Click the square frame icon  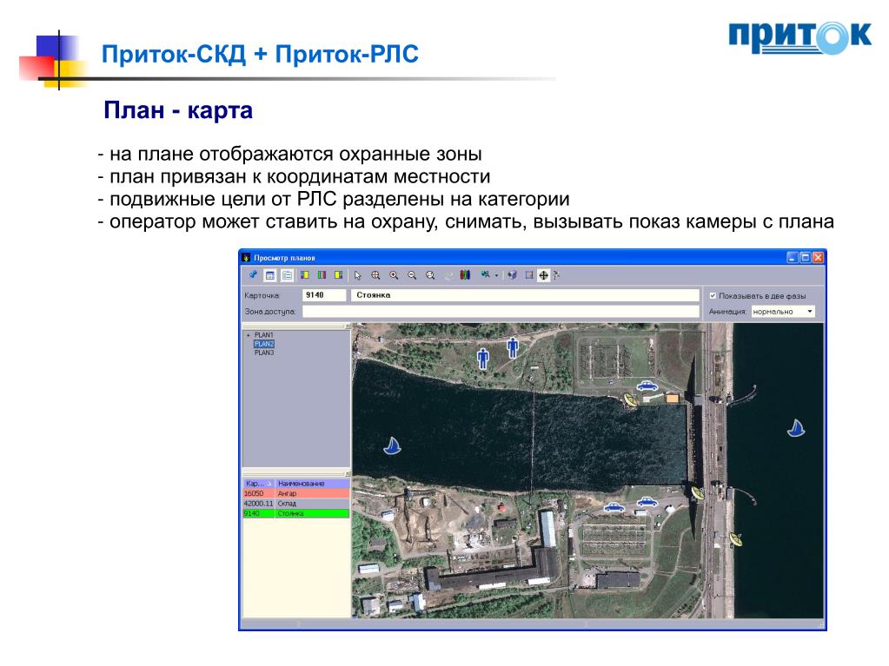pos(529,275)
